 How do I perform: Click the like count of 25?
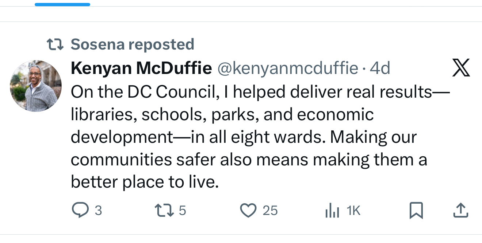270,211
